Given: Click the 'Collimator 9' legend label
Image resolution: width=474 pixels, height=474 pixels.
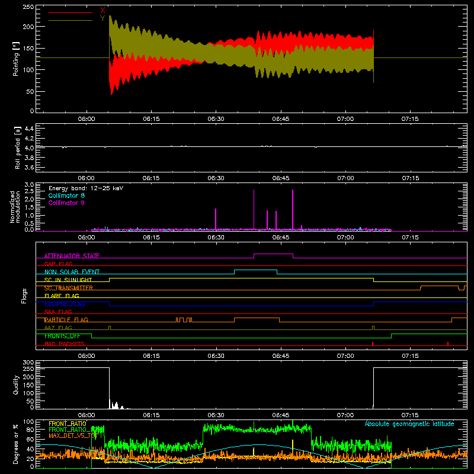Looking at the screenshot, I should pyautogui.click(x=66, y=203).
